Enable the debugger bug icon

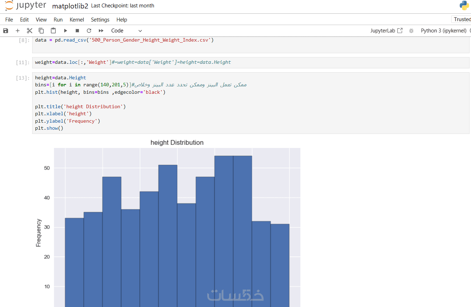tap(411, 31)
